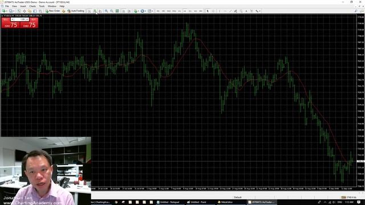
Task: Select the M1 timeframe
Action: point(158,11)
